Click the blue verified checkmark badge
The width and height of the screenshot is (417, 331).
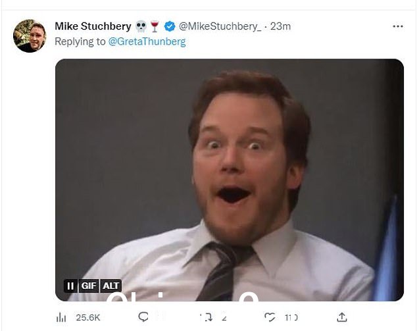click(x=170, y=26)
